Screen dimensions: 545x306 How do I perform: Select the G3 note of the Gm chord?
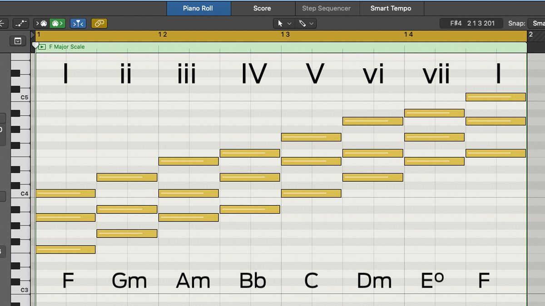(x=127, y=233)
